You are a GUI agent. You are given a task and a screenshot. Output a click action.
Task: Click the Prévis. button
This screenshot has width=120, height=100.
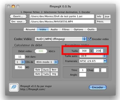(103, 22)
